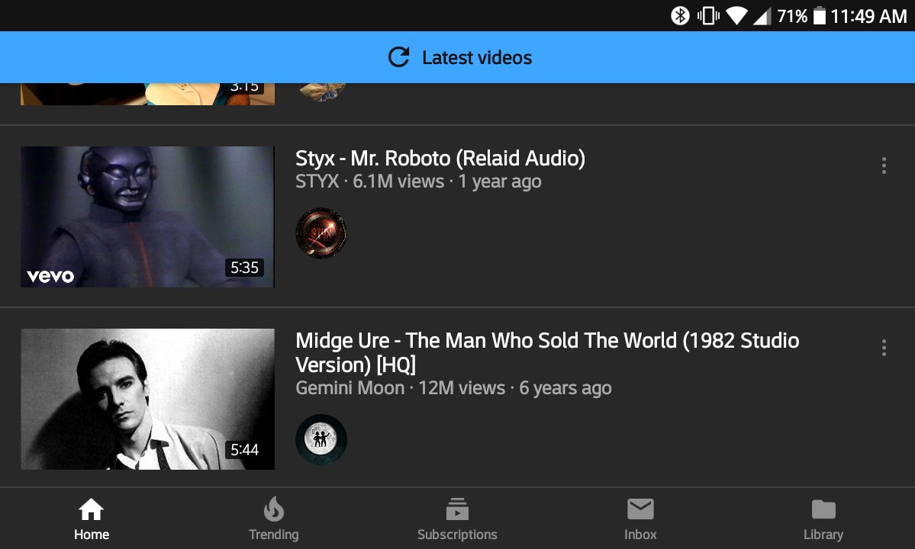915x549 pixels.
Task: Open the Inbox tab
Action: (640, 518)
